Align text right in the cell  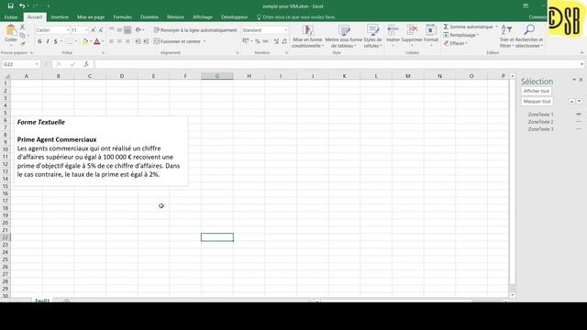(x=127, y=41)
